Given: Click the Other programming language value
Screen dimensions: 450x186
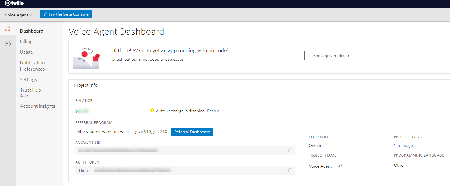Looking at the screenshot, I should click(x=399, y=165).
